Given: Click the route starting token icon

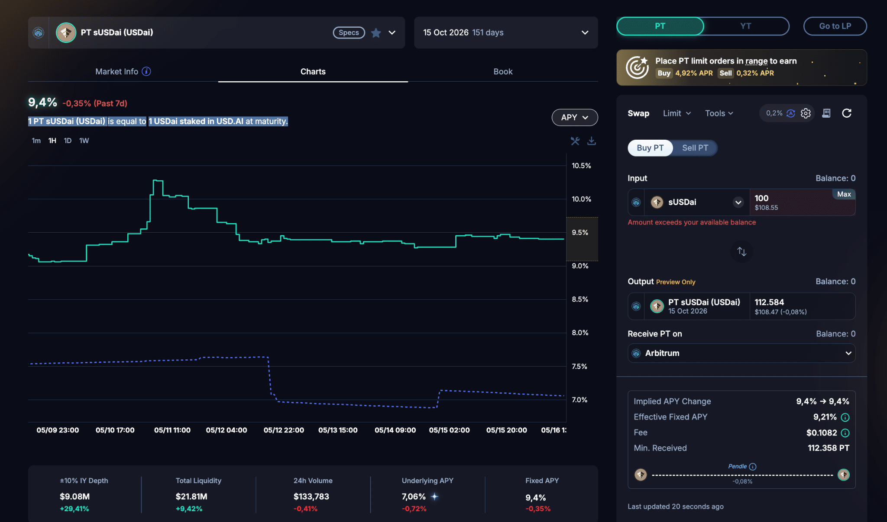Looking at the screenshot, I should [641, 475].
